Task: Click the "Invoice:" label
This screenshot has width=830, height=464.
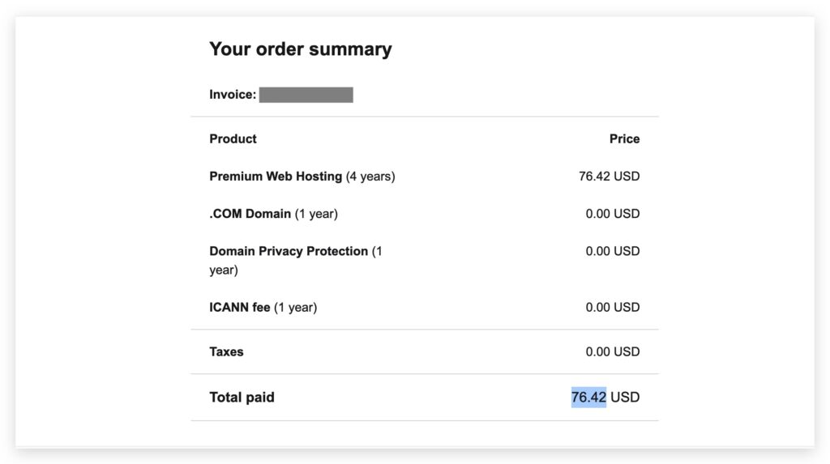Action: coord(233,95)
